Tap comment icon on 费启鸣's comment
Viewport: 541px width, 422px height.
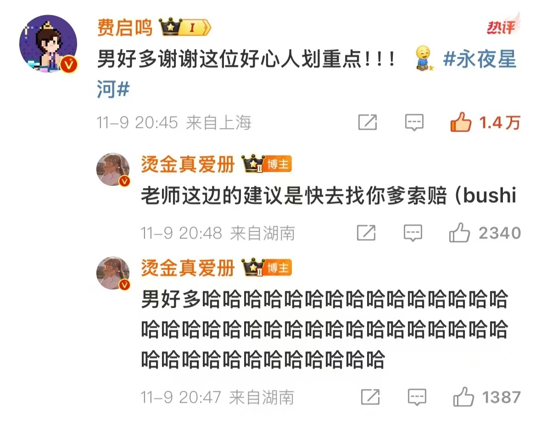click(x=414, y=122)
